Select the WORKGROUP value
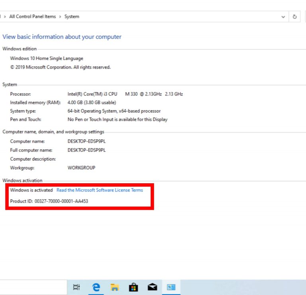 click(81, 168)
